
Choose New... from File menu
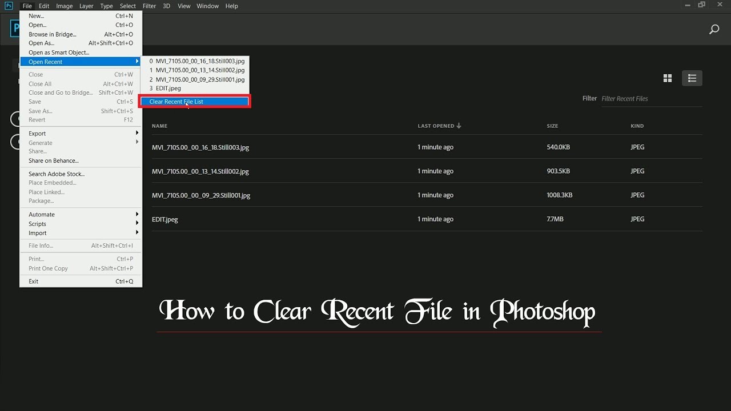point(81,16)
